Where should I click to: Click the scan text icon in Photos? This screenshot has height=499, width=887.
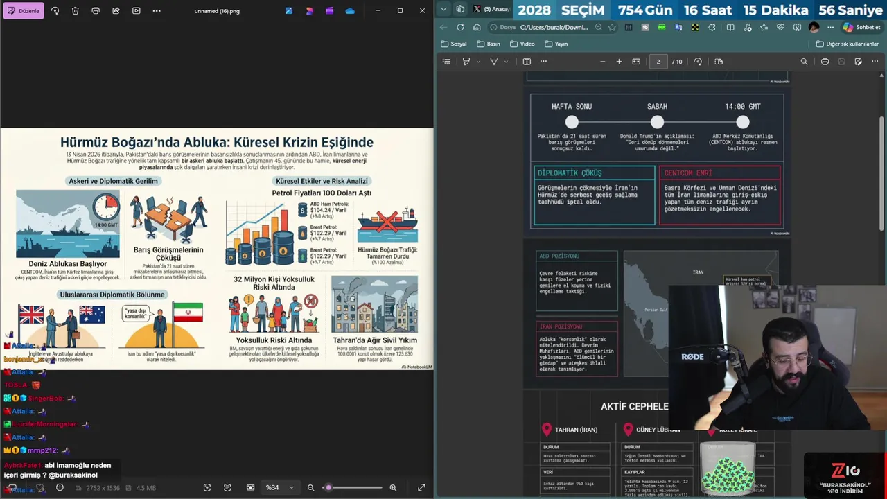click(227, 487)
